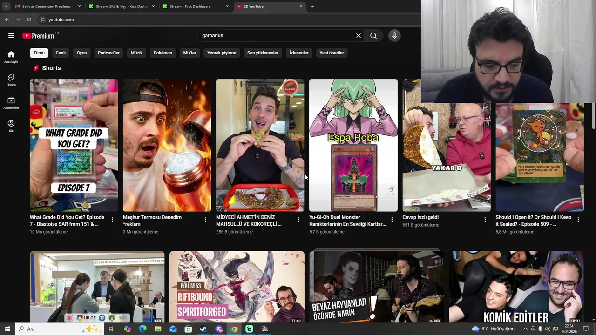
Task: Start voice search with the microphone
Action: tap(394, 35)
